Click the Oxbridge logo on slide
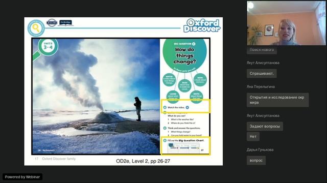This screenshot has width=327, height=183. point(65,22)
